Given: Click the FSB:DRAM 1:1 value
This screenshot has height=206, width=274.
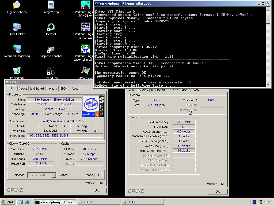Looking at the screenshot, I should click(x=184, y=127).
